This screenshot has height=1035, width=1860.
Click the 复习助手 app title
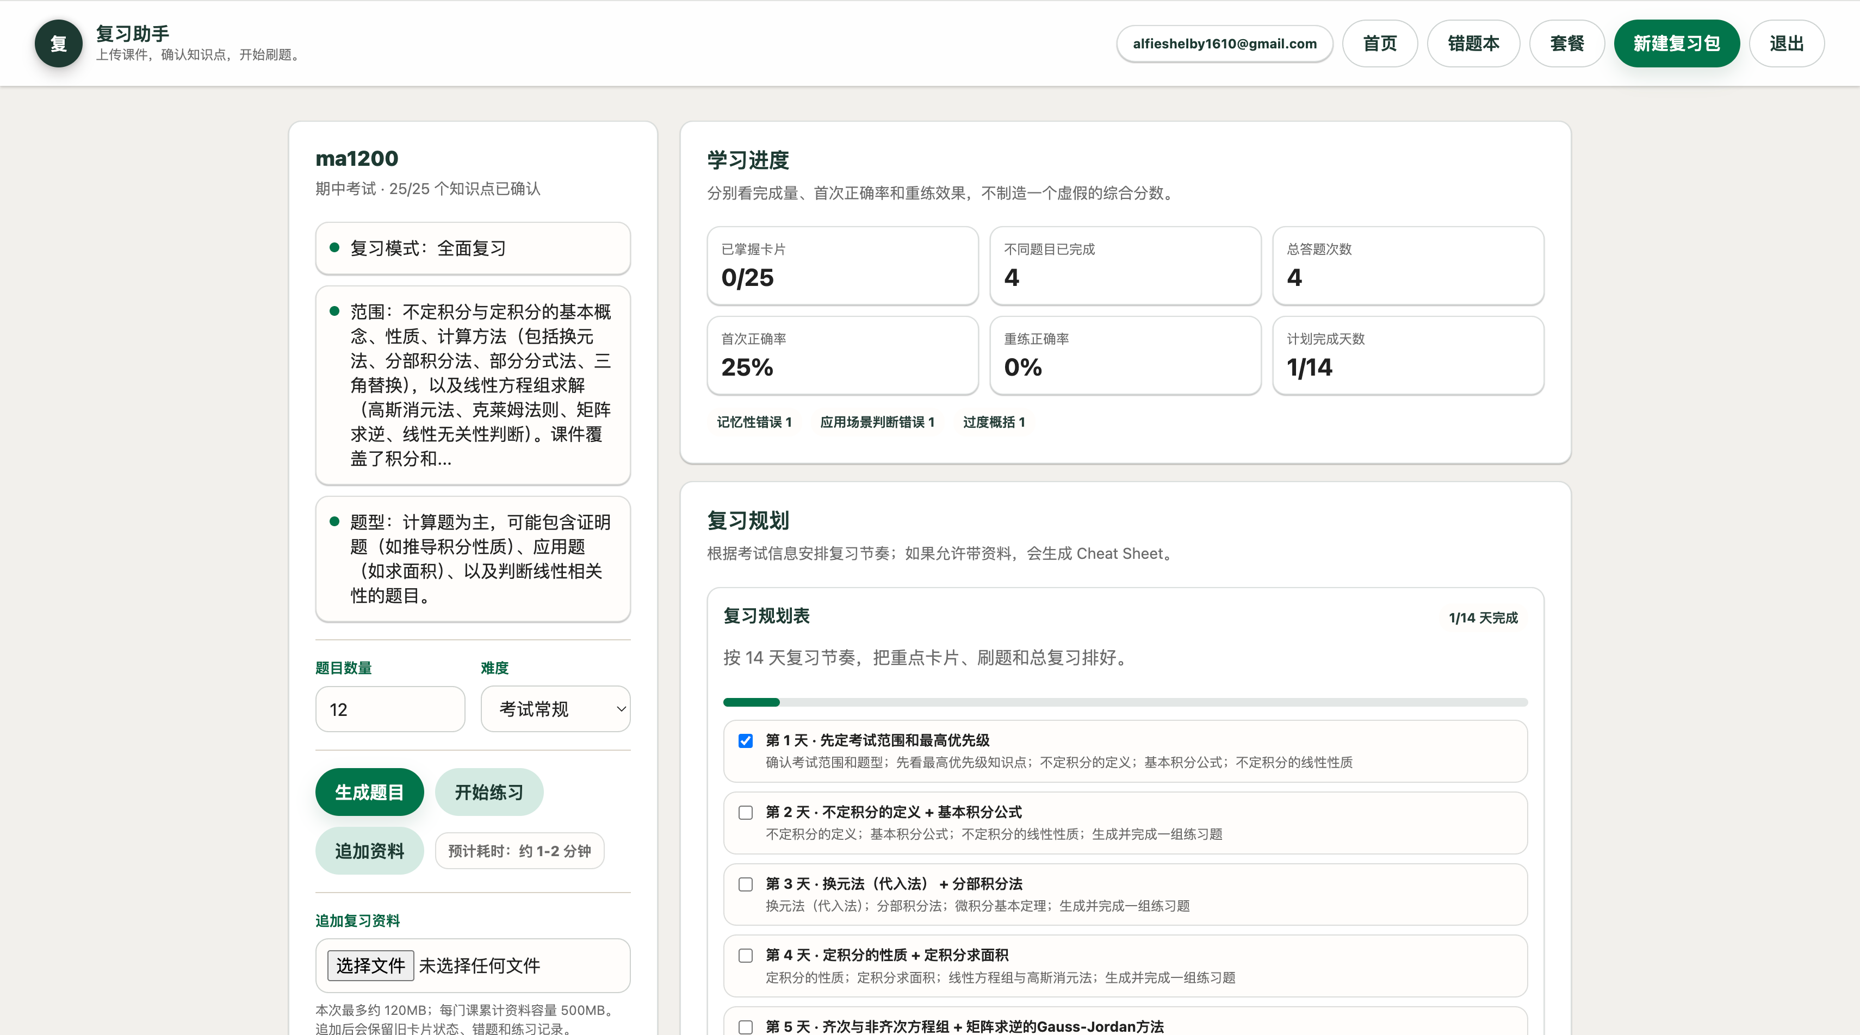click(133, 33)
